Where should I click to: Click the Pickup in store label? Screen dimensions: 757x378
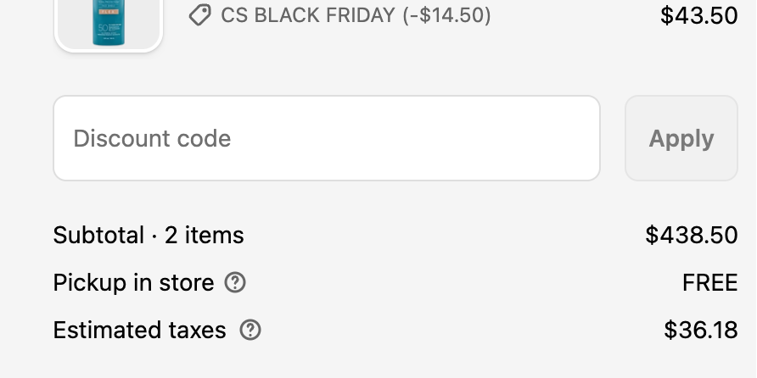[133, 282]
